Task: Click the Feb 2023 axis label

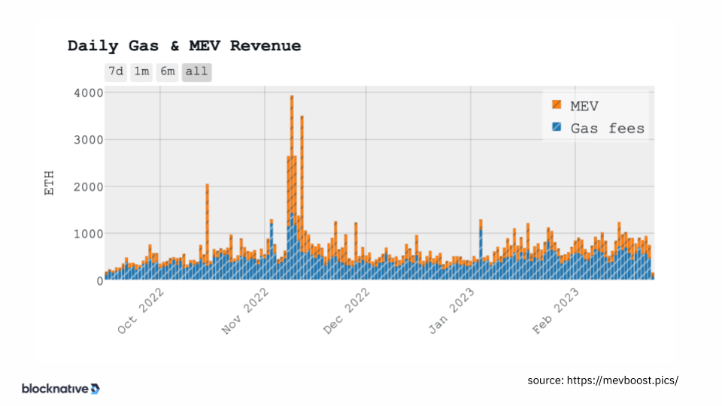Action: click(x=555, y=311)
